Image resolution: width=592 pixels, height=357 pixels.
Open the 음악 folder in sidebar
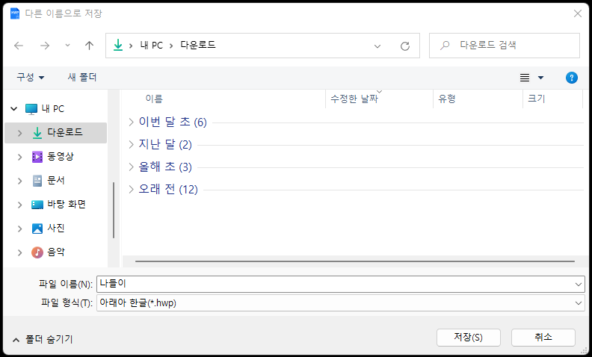pyautogui.click(x=55, y=252)
